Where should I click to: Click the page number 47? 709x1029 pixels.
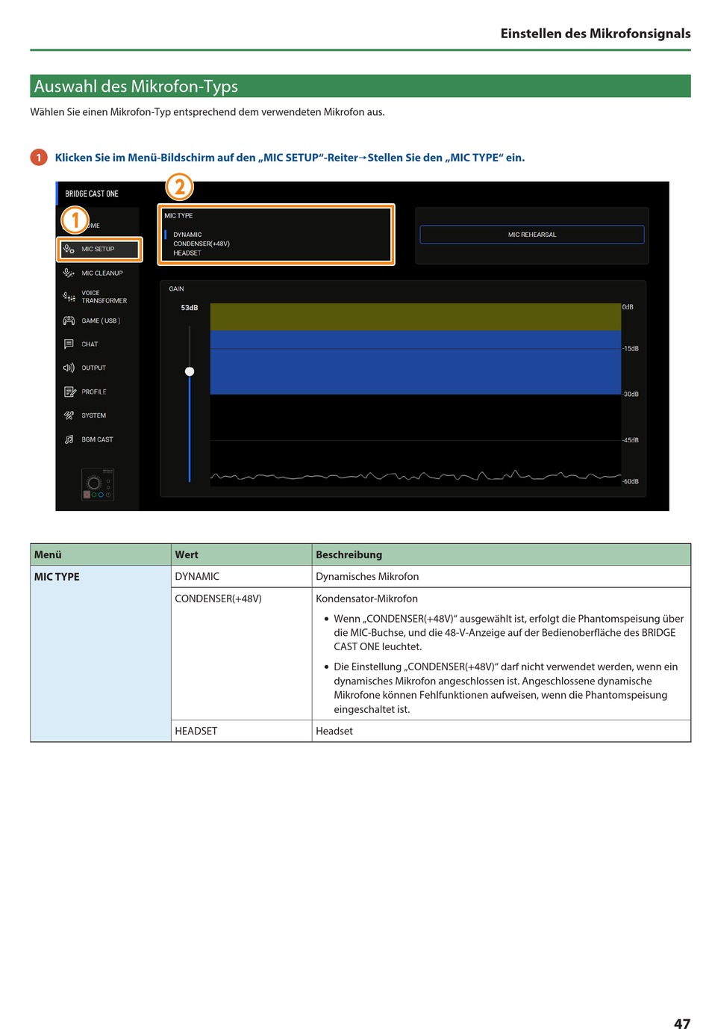point(682,1024)
